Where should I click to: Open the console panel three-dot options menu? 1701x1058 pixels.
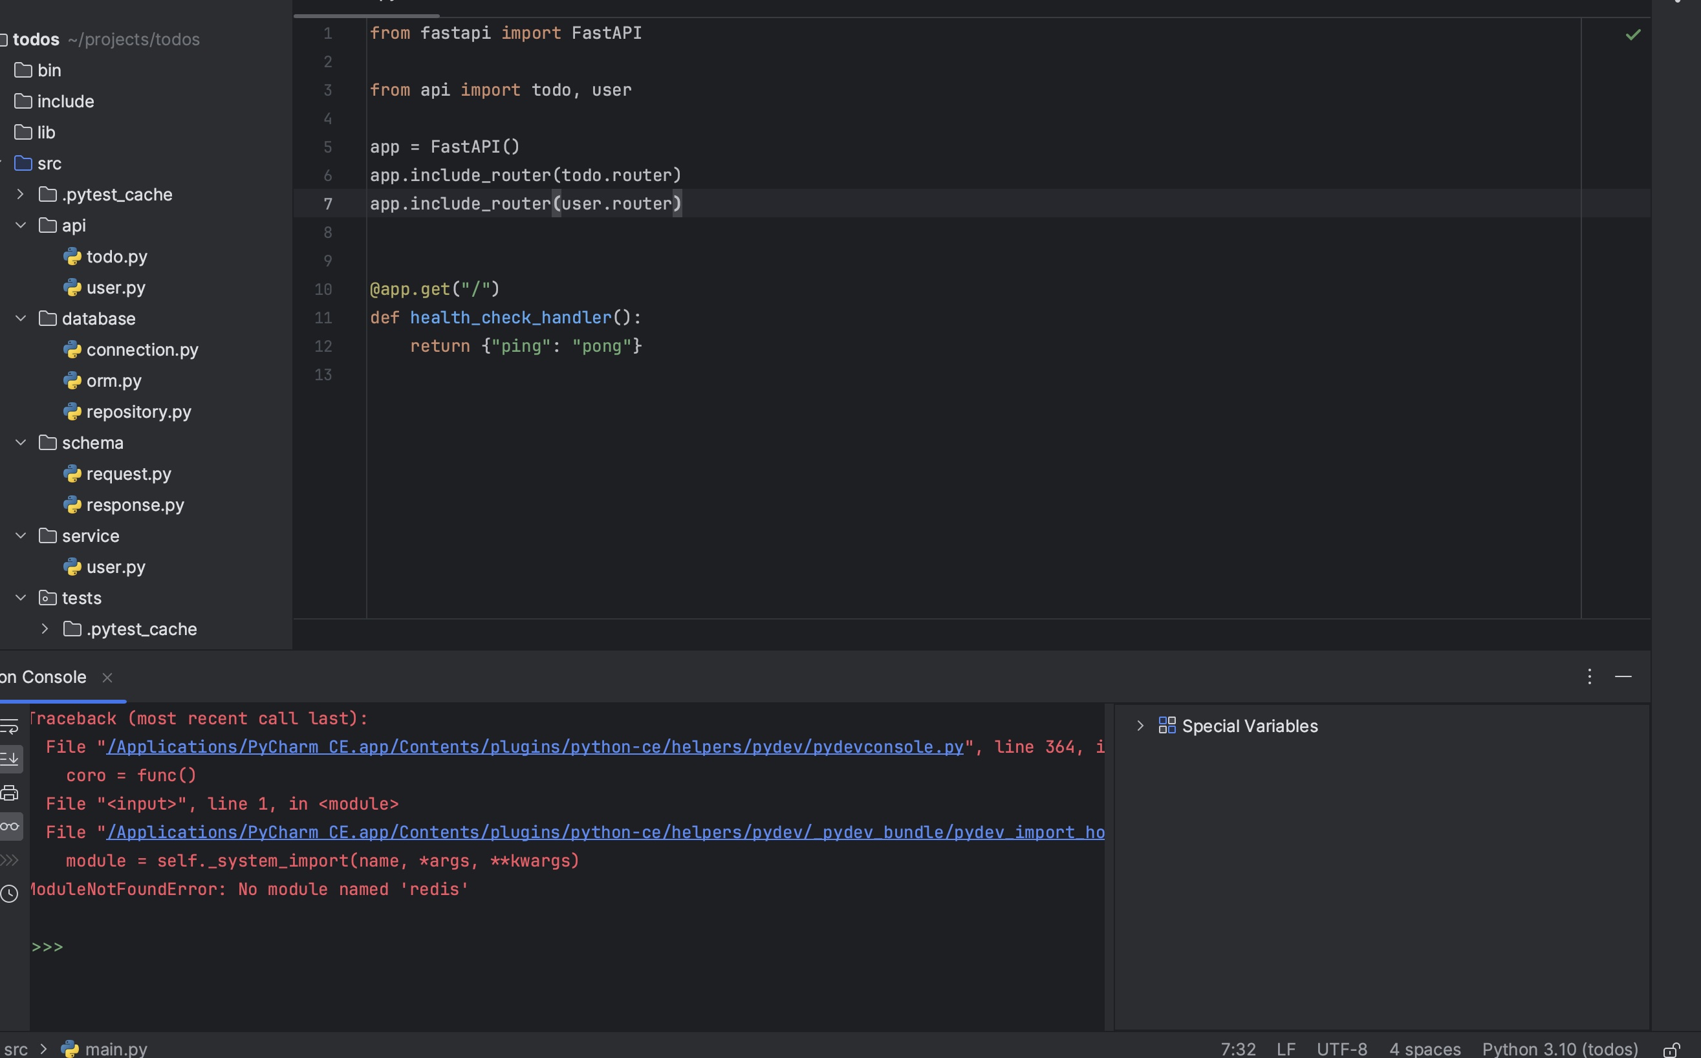click(1589, 676)
